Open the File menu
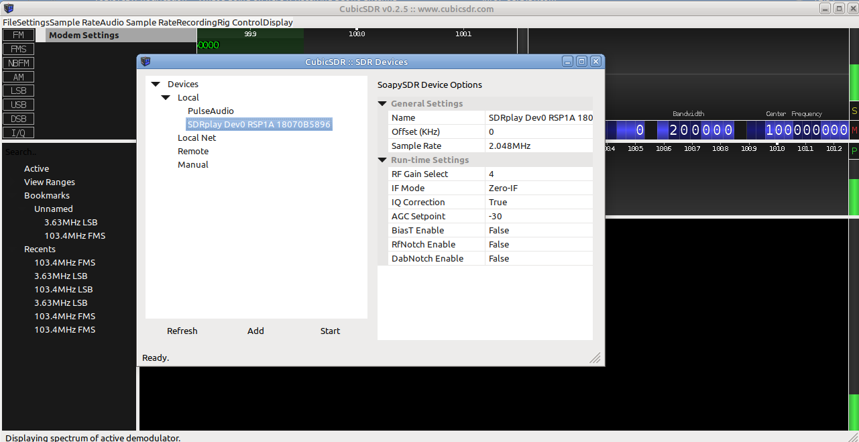 [x=9, y=22]
